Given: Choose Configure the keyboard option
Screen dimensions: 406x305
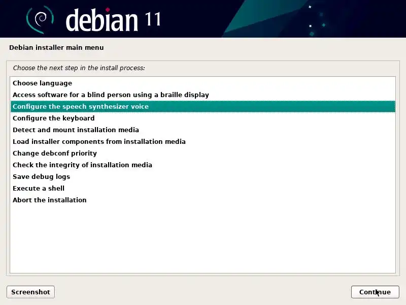Looking at the screenshot, I should (x=203, y=118).
